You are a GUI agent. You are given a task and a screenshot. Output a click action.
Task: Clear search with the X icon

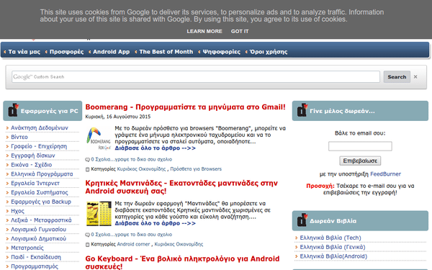(415, 76)
